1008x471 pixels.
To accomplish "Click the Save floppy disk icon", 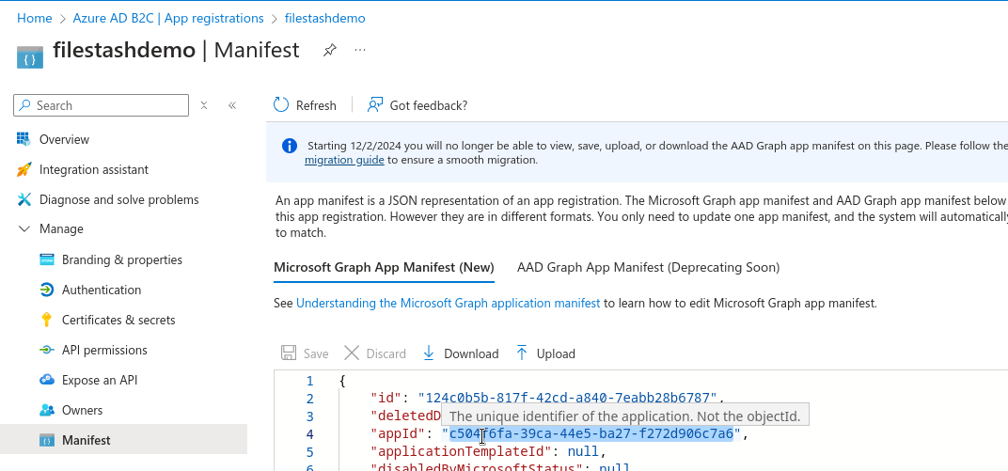I will pyautogui.click(x=289, y=353).
